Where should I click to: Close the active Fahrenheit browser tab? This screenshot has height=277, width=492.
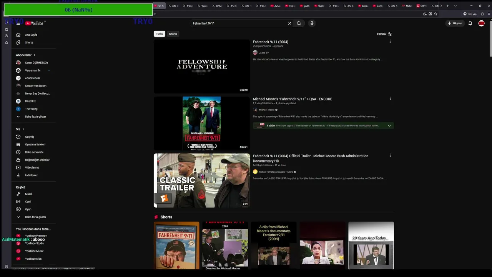click(x=163, y=6)
